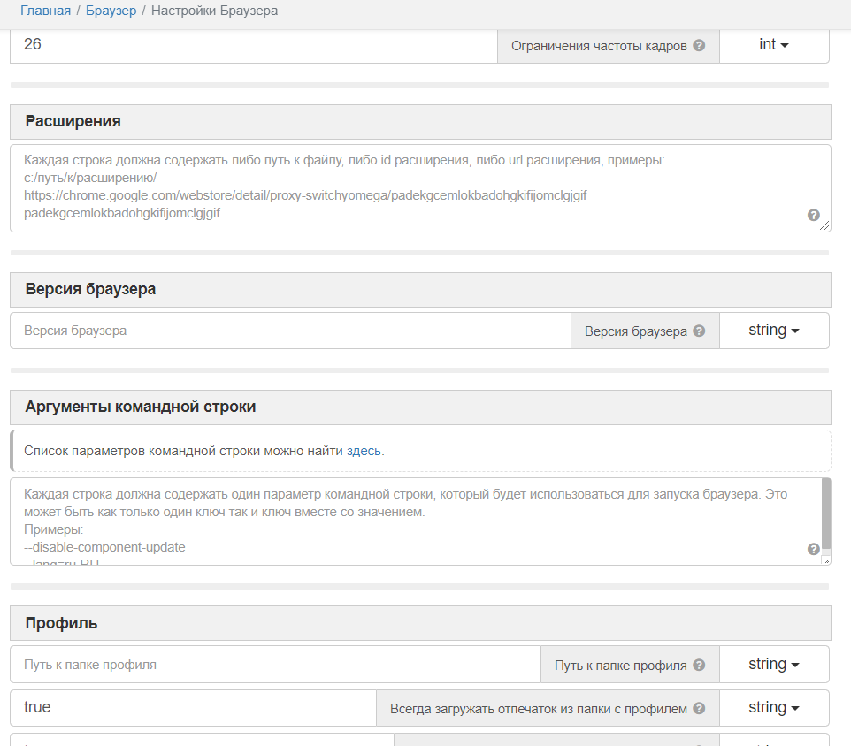
Task: Click into the Версия браузера input field
Action: (290, 331)
